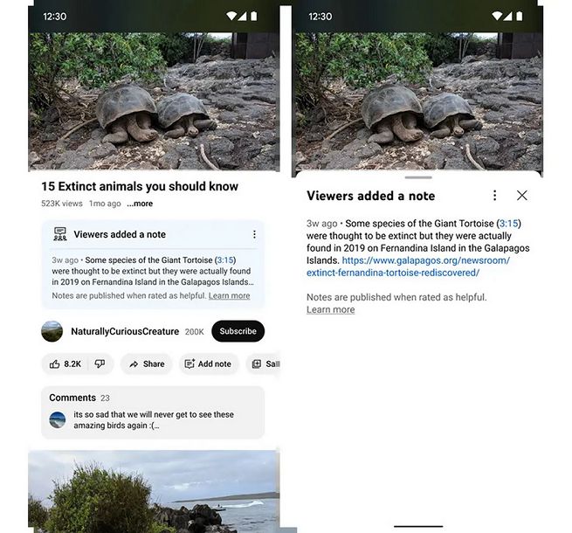Subscribe to NaturallyCuriousCreature
This screenshot has height=533, width=572.
(238, 331)
